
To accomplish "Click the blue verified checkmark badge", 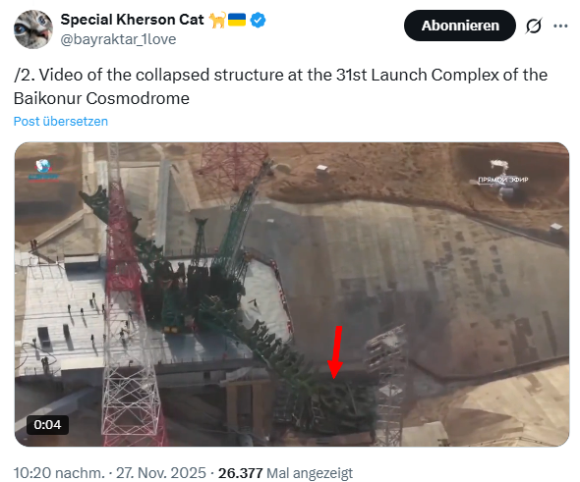I will point(258,20).
